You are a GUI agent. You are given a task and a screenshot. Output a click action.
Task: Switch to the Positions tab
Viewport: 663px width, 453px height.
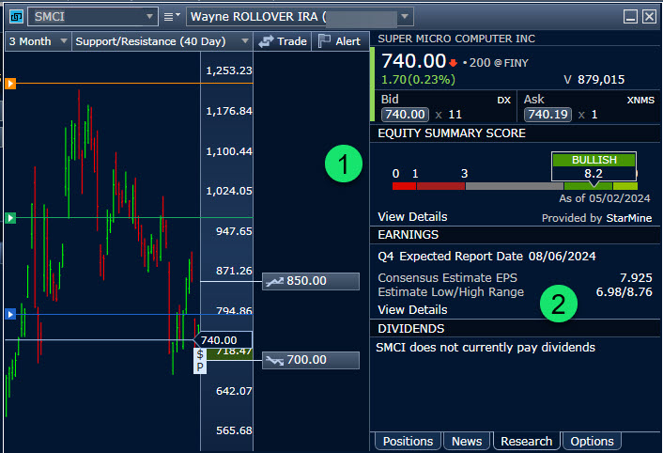point(408,442)
